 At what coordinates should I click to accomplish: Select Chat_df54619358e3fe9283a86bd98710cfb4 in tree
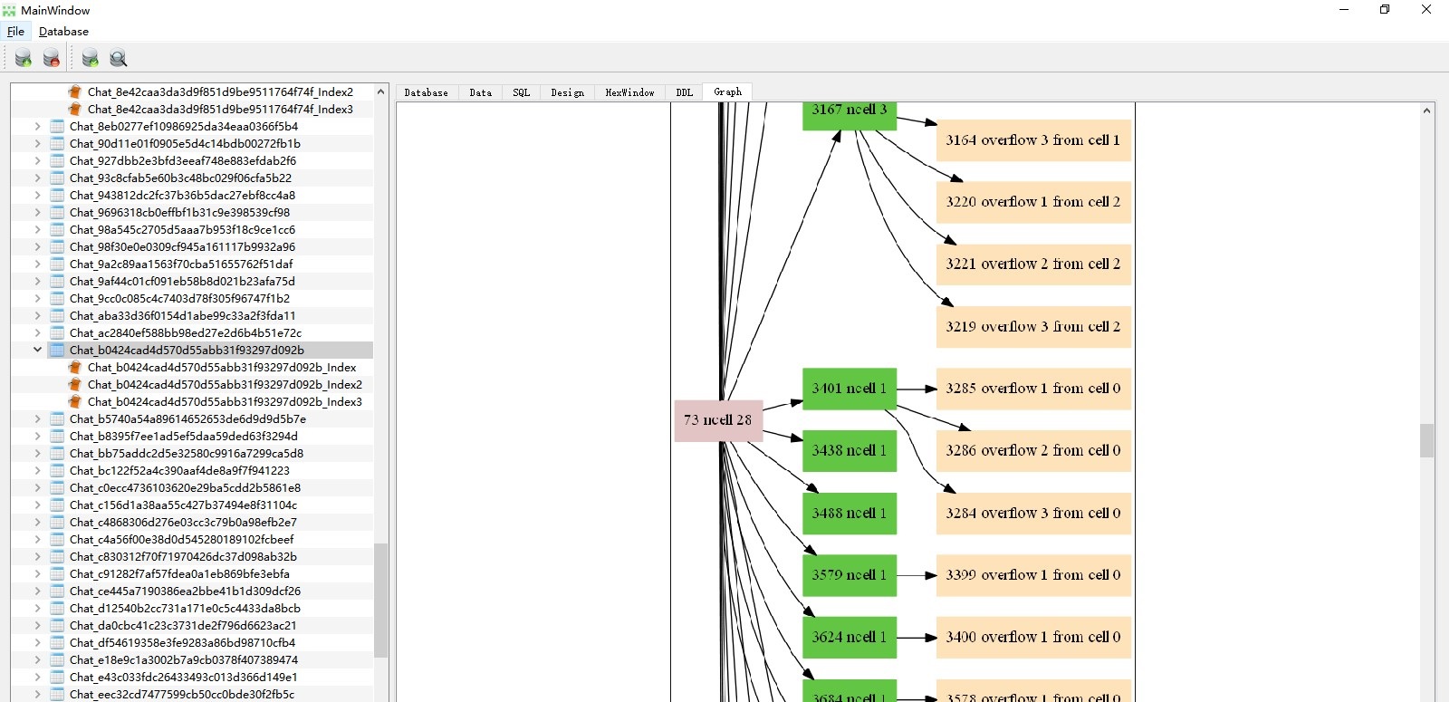[x=182, y=642]
